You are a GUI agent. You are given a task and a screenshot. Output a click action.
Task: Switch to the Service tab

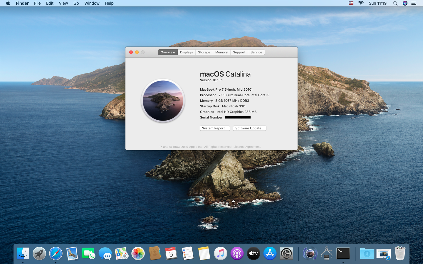pos(256,52)
